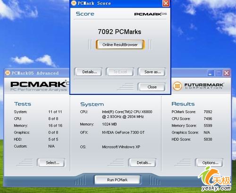The image size is (236, 193).
Task: Close the Score dialog with the Close button
Action: (152, 87)
